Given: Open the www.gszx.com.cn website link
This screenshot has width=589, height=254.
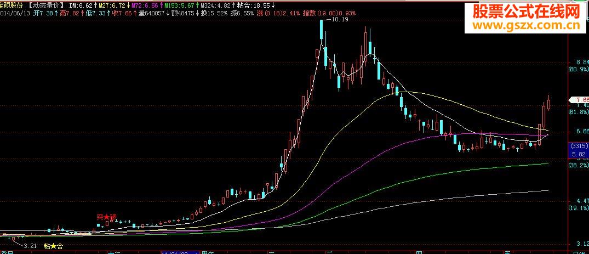Looking at the screenshot, I should 526,26.
